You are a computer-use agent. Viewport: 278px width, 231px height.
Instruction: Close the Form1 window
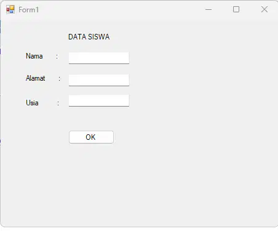(x=264, y=9)
